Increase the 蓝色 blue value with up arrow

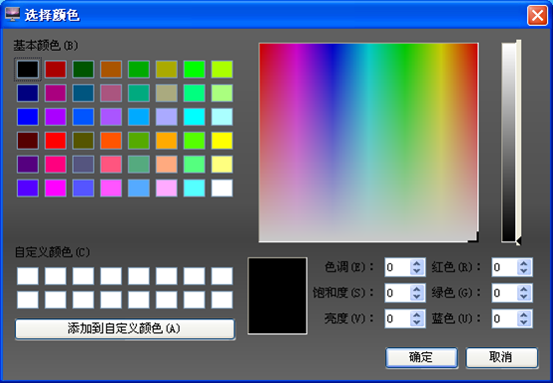click(x=524, y=314)
